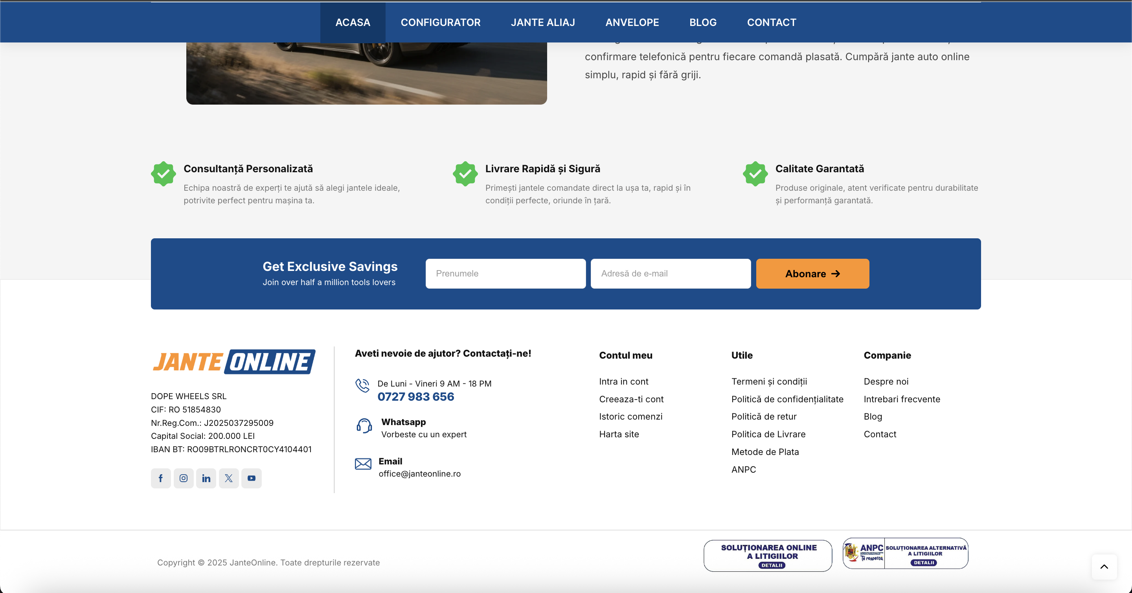Open the BLOG navigation item
This screenshot has height=593, width=1132.
703,22
